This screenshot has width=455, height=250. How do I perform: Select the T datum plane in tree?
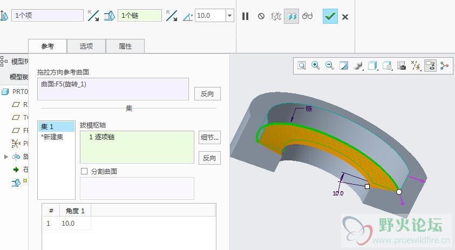(20, 118)
